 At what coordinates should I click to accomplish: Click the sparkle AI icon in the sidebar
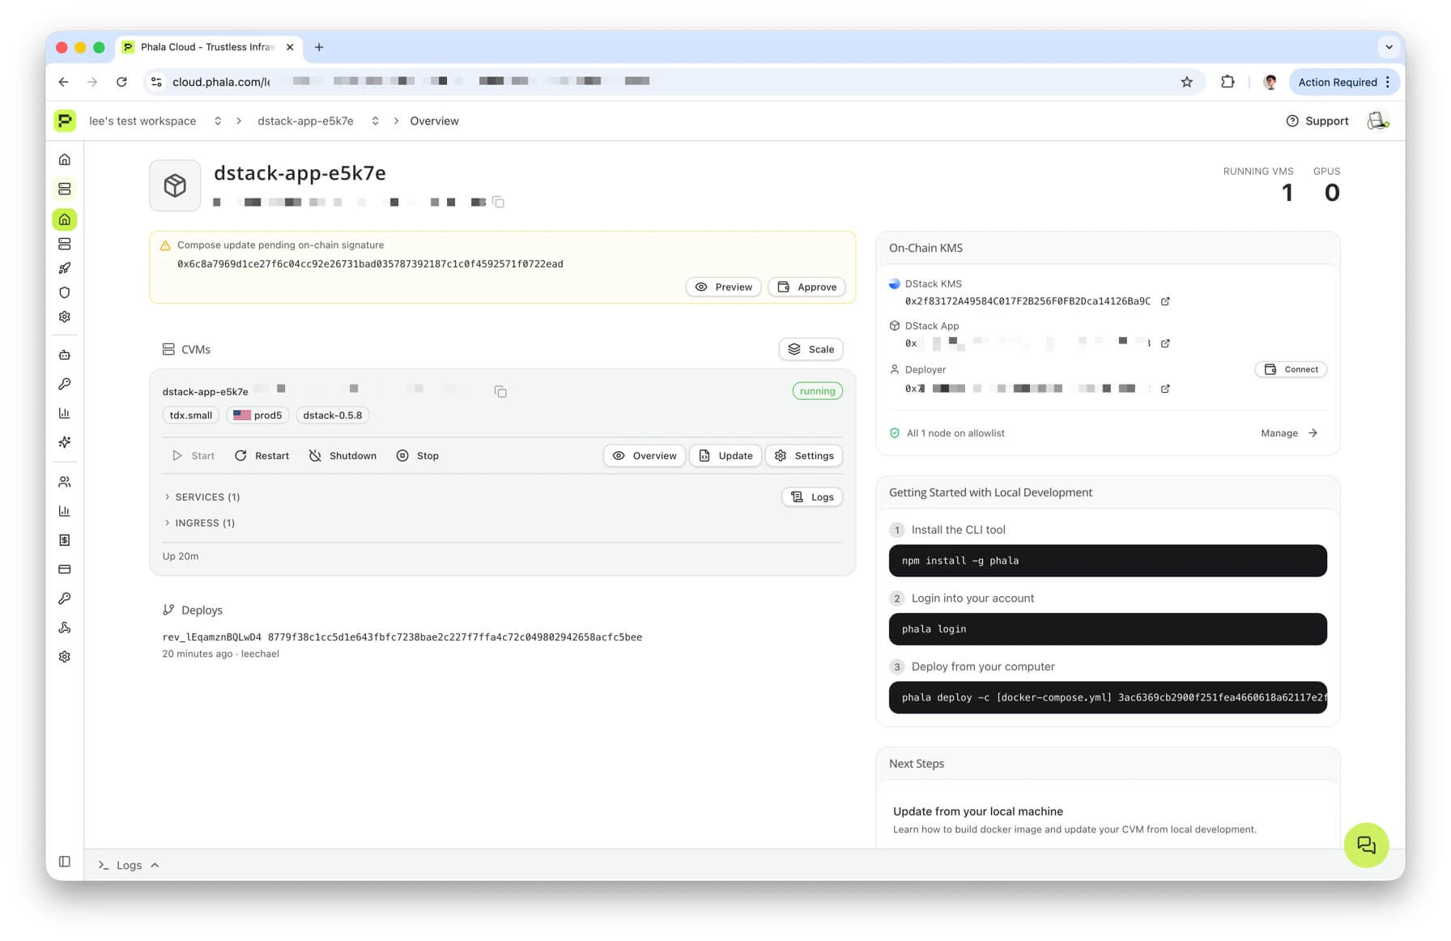[x=65, y=442]
